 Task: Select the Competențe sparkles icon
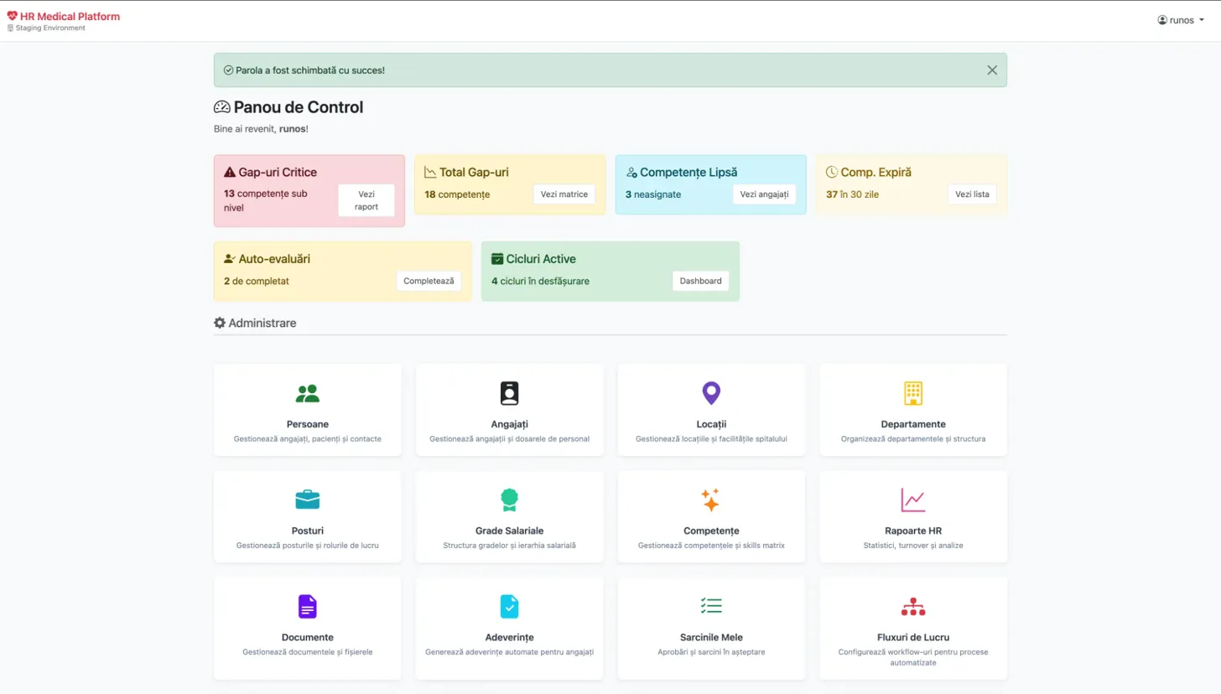tap(710, 500)
